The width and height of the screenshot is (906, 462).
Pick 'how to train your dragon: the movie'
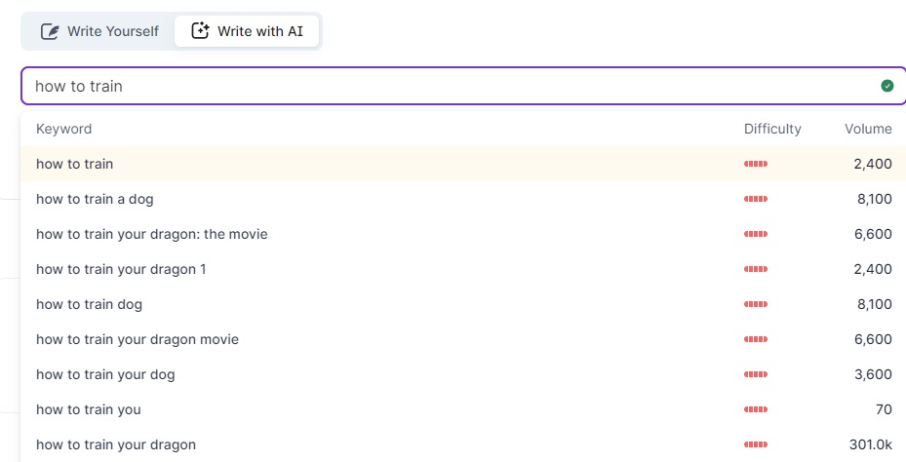pos(151,234)
